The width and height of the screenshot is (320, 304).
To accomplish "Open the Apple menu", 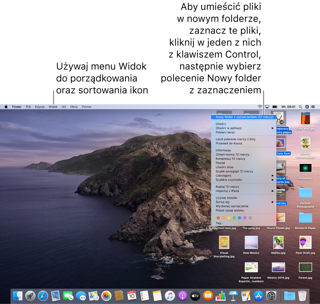I will (x=6, y=106).
